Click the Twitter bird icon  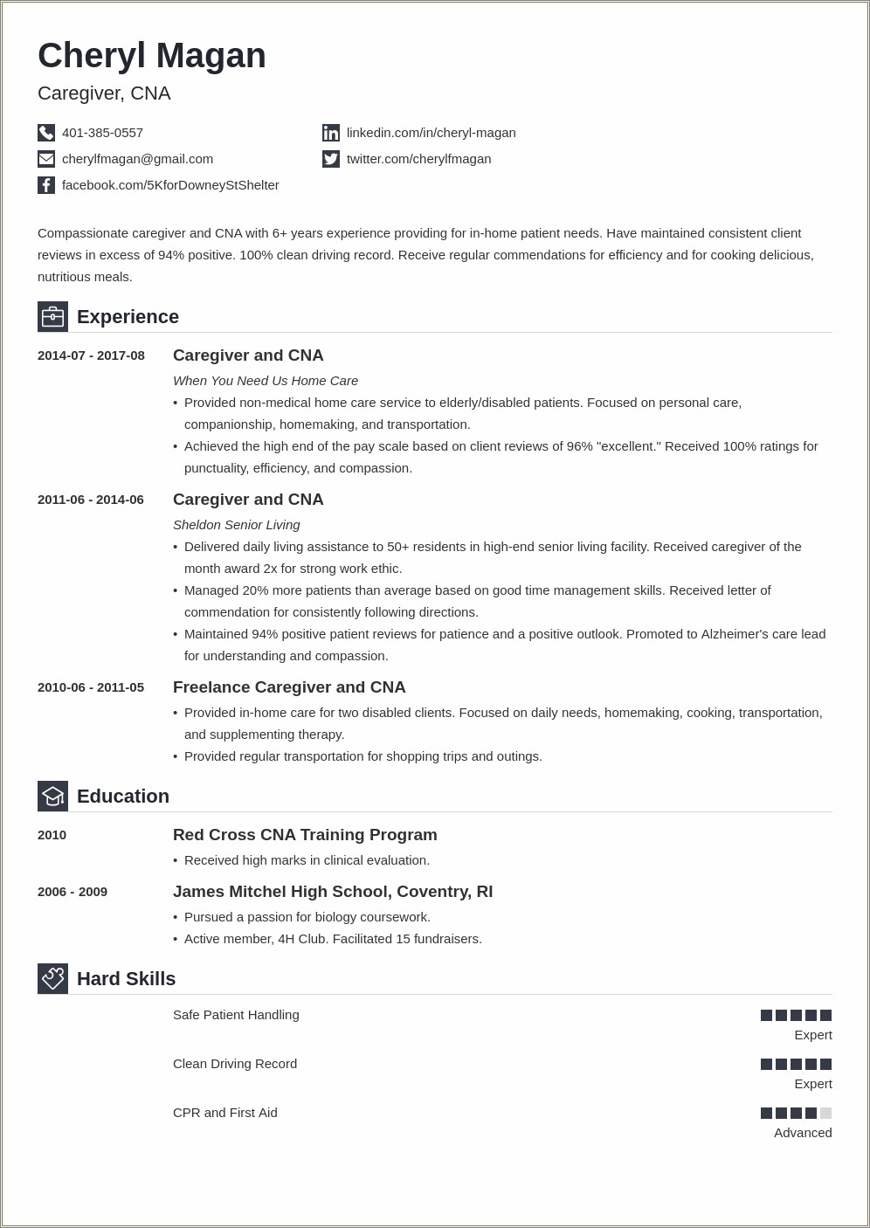coord(331,159)
